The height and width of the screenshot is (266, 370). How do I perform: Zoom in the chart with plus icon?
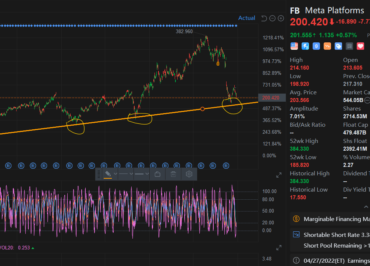tap(281, 18)
